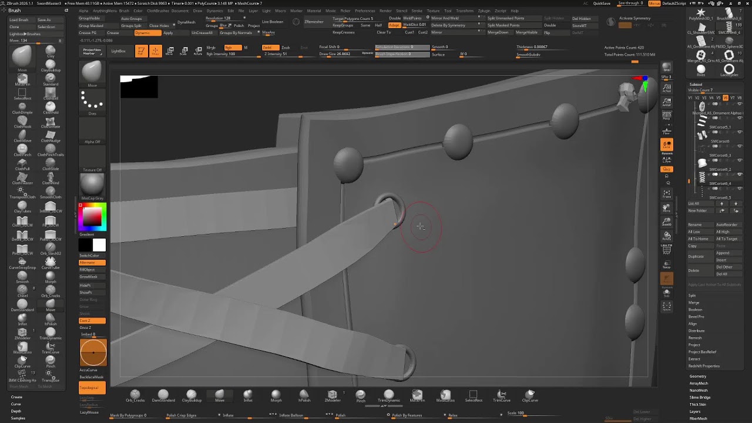Open the Material menu

[314, 11]
